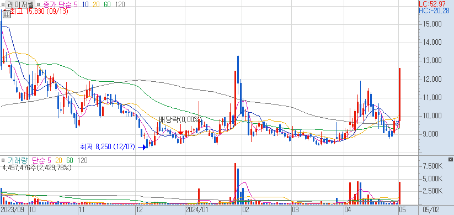Click the 5,000K volume axis label

tap(432, 179)
